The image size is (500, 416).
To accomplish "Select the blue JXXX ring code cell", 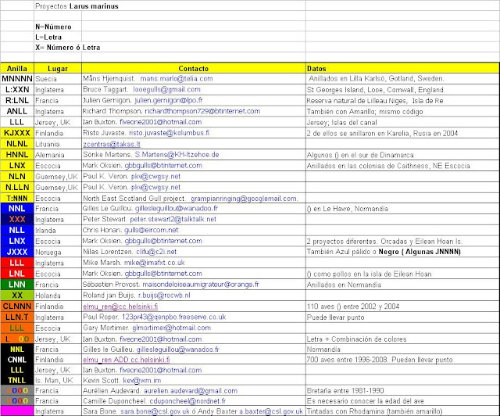I will (17, 252).
